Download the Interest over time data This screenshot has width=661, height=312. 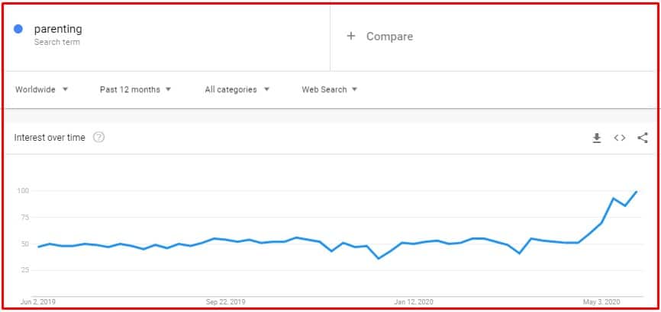click(597, 138)
